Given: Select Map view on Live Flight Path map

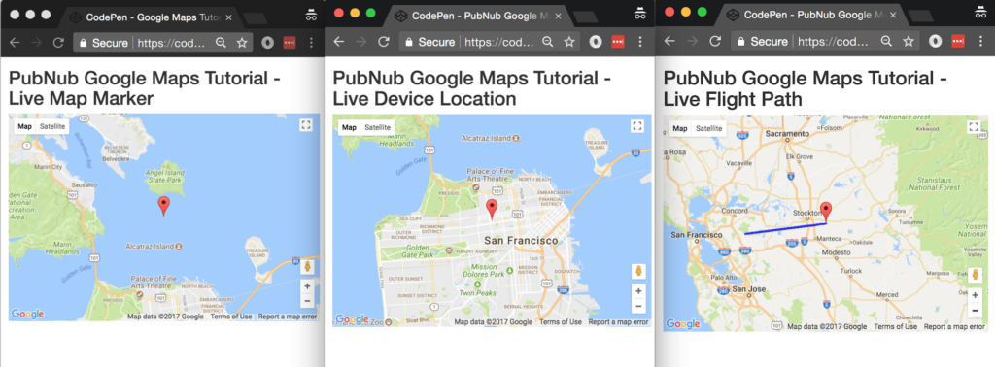Looking at the screenshot, I should coord(680,129).
